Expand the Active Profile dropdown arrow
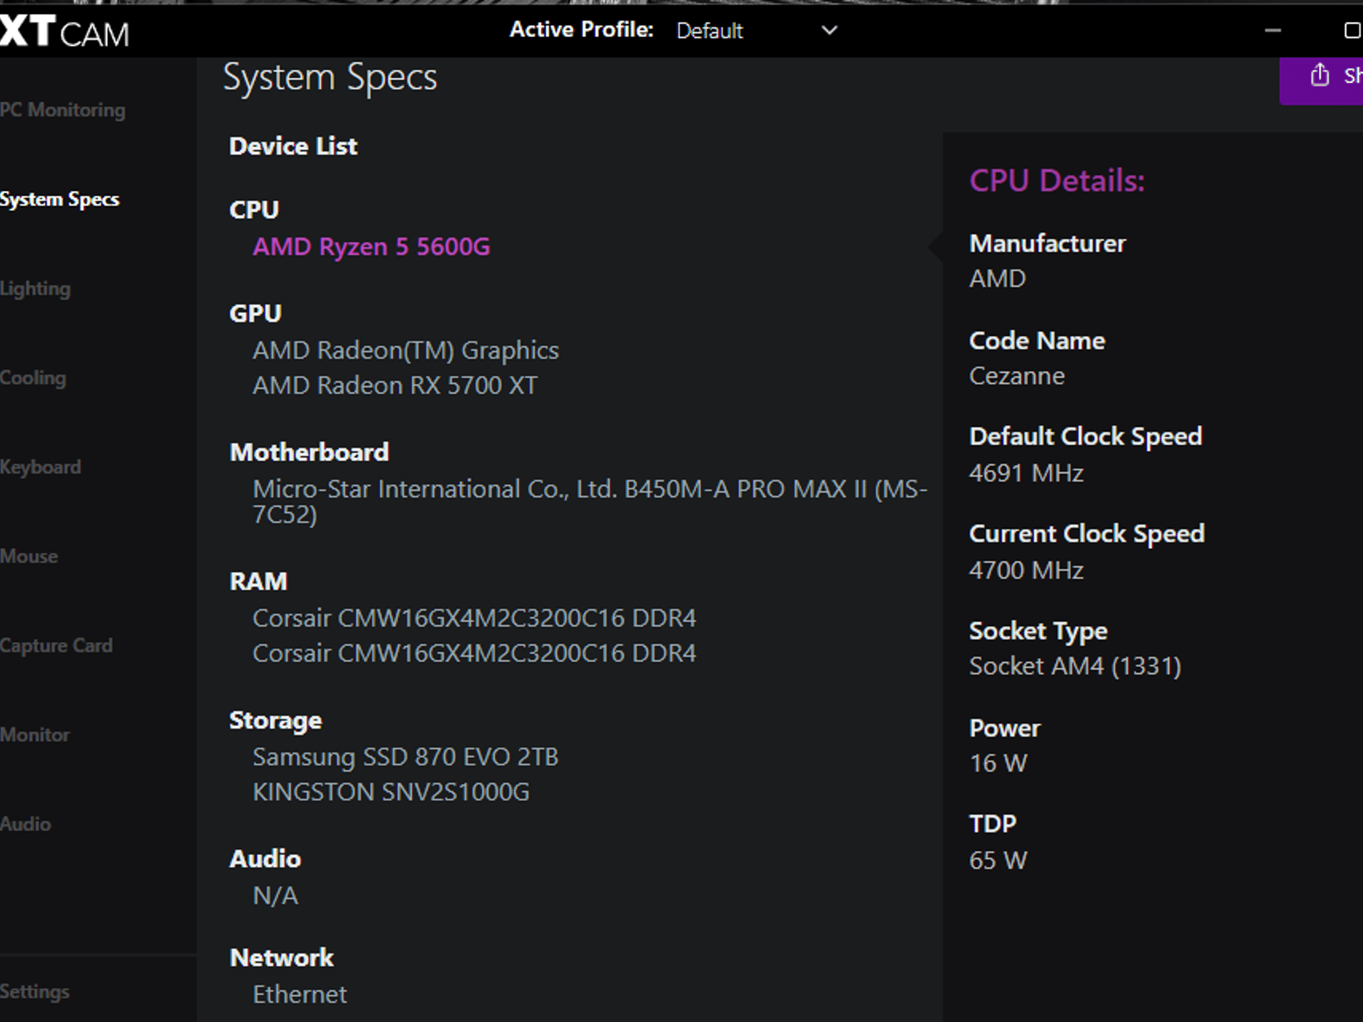The image size is (1363, 1022). pos(829,30)
